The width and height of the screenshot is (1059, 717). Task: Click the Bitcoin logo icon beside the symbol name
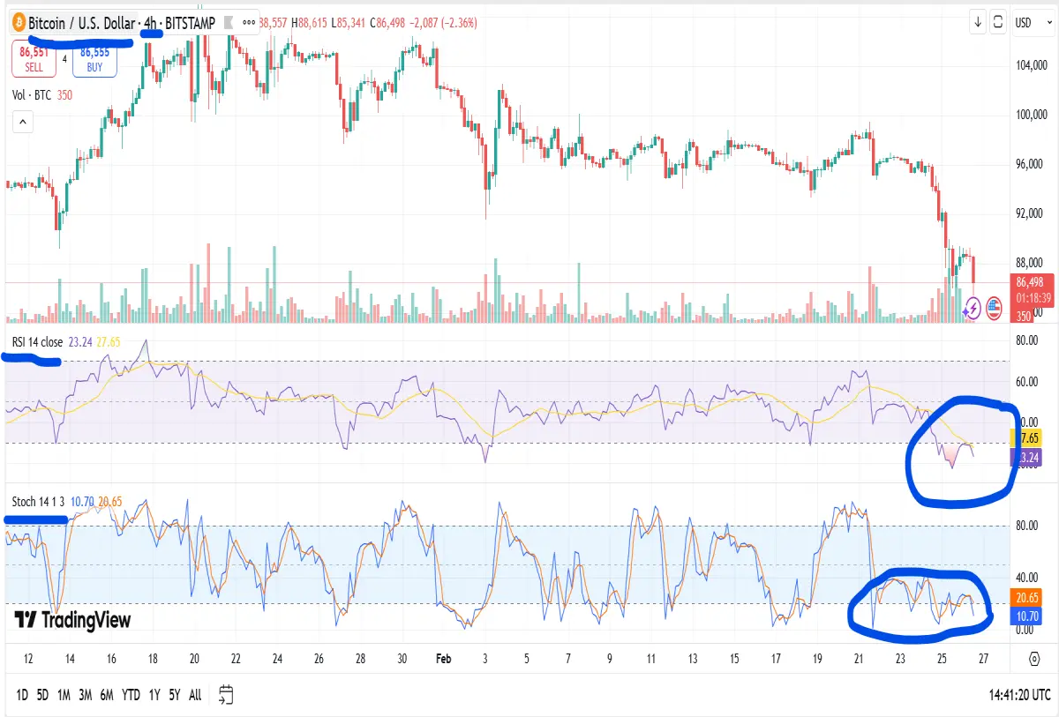19,22
